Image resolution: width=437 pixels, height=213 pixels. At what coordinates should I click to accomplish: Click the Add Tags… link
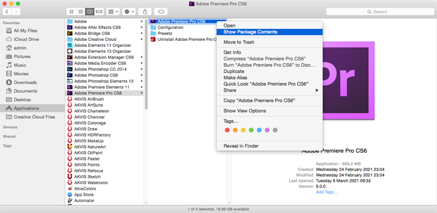(327, 192)
